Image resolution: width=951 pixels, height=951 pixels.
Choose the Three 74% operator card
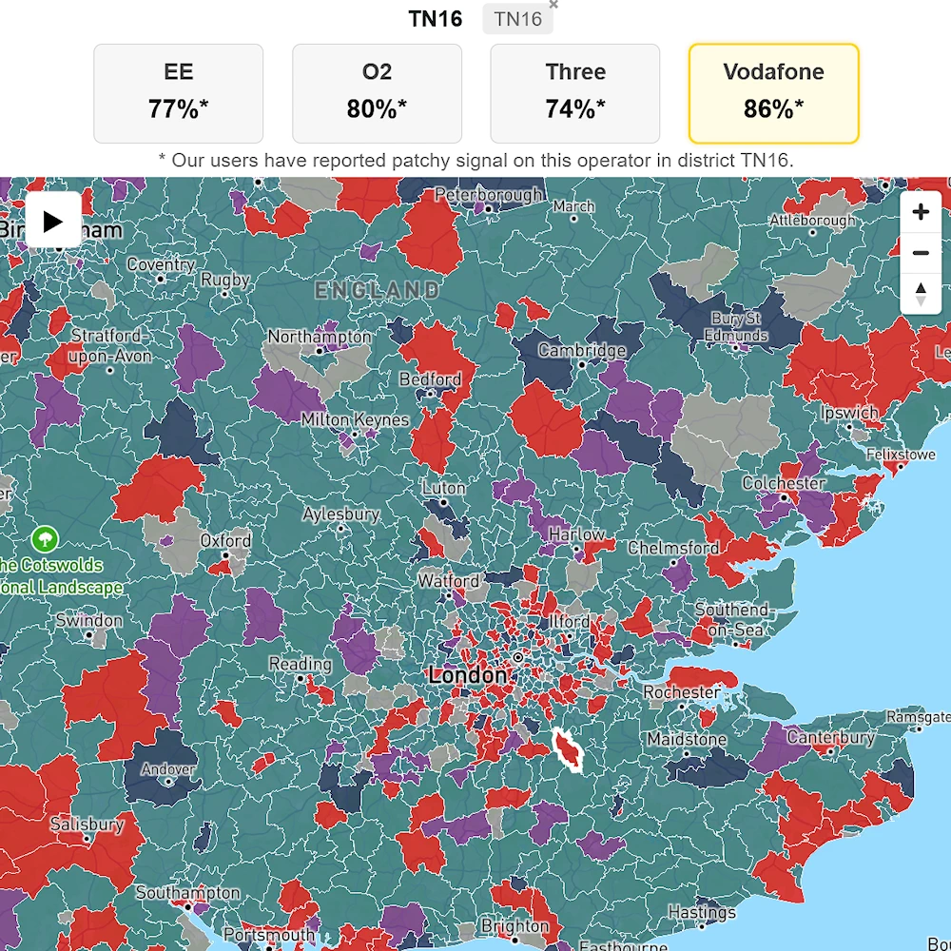click(x=574, y=92)
